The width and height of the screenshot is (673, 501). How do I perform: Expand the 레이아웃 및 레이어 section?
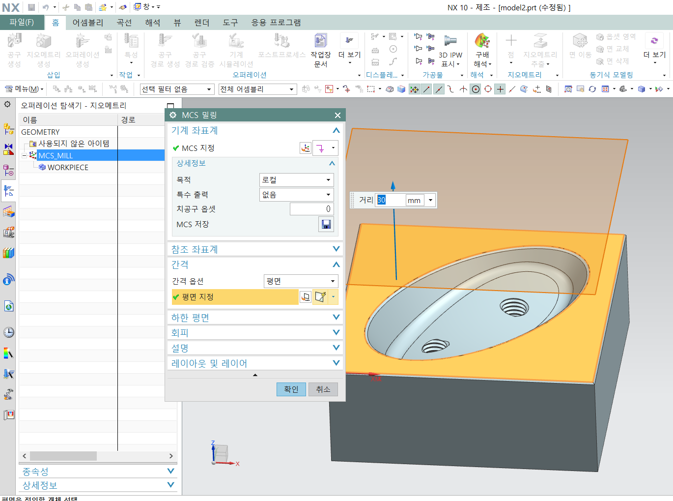click(255, 363)
